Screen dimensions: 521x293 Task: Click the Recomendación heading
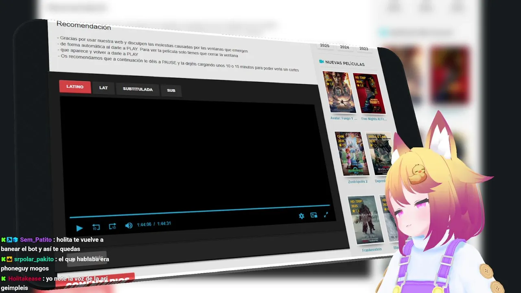point(83,26)
